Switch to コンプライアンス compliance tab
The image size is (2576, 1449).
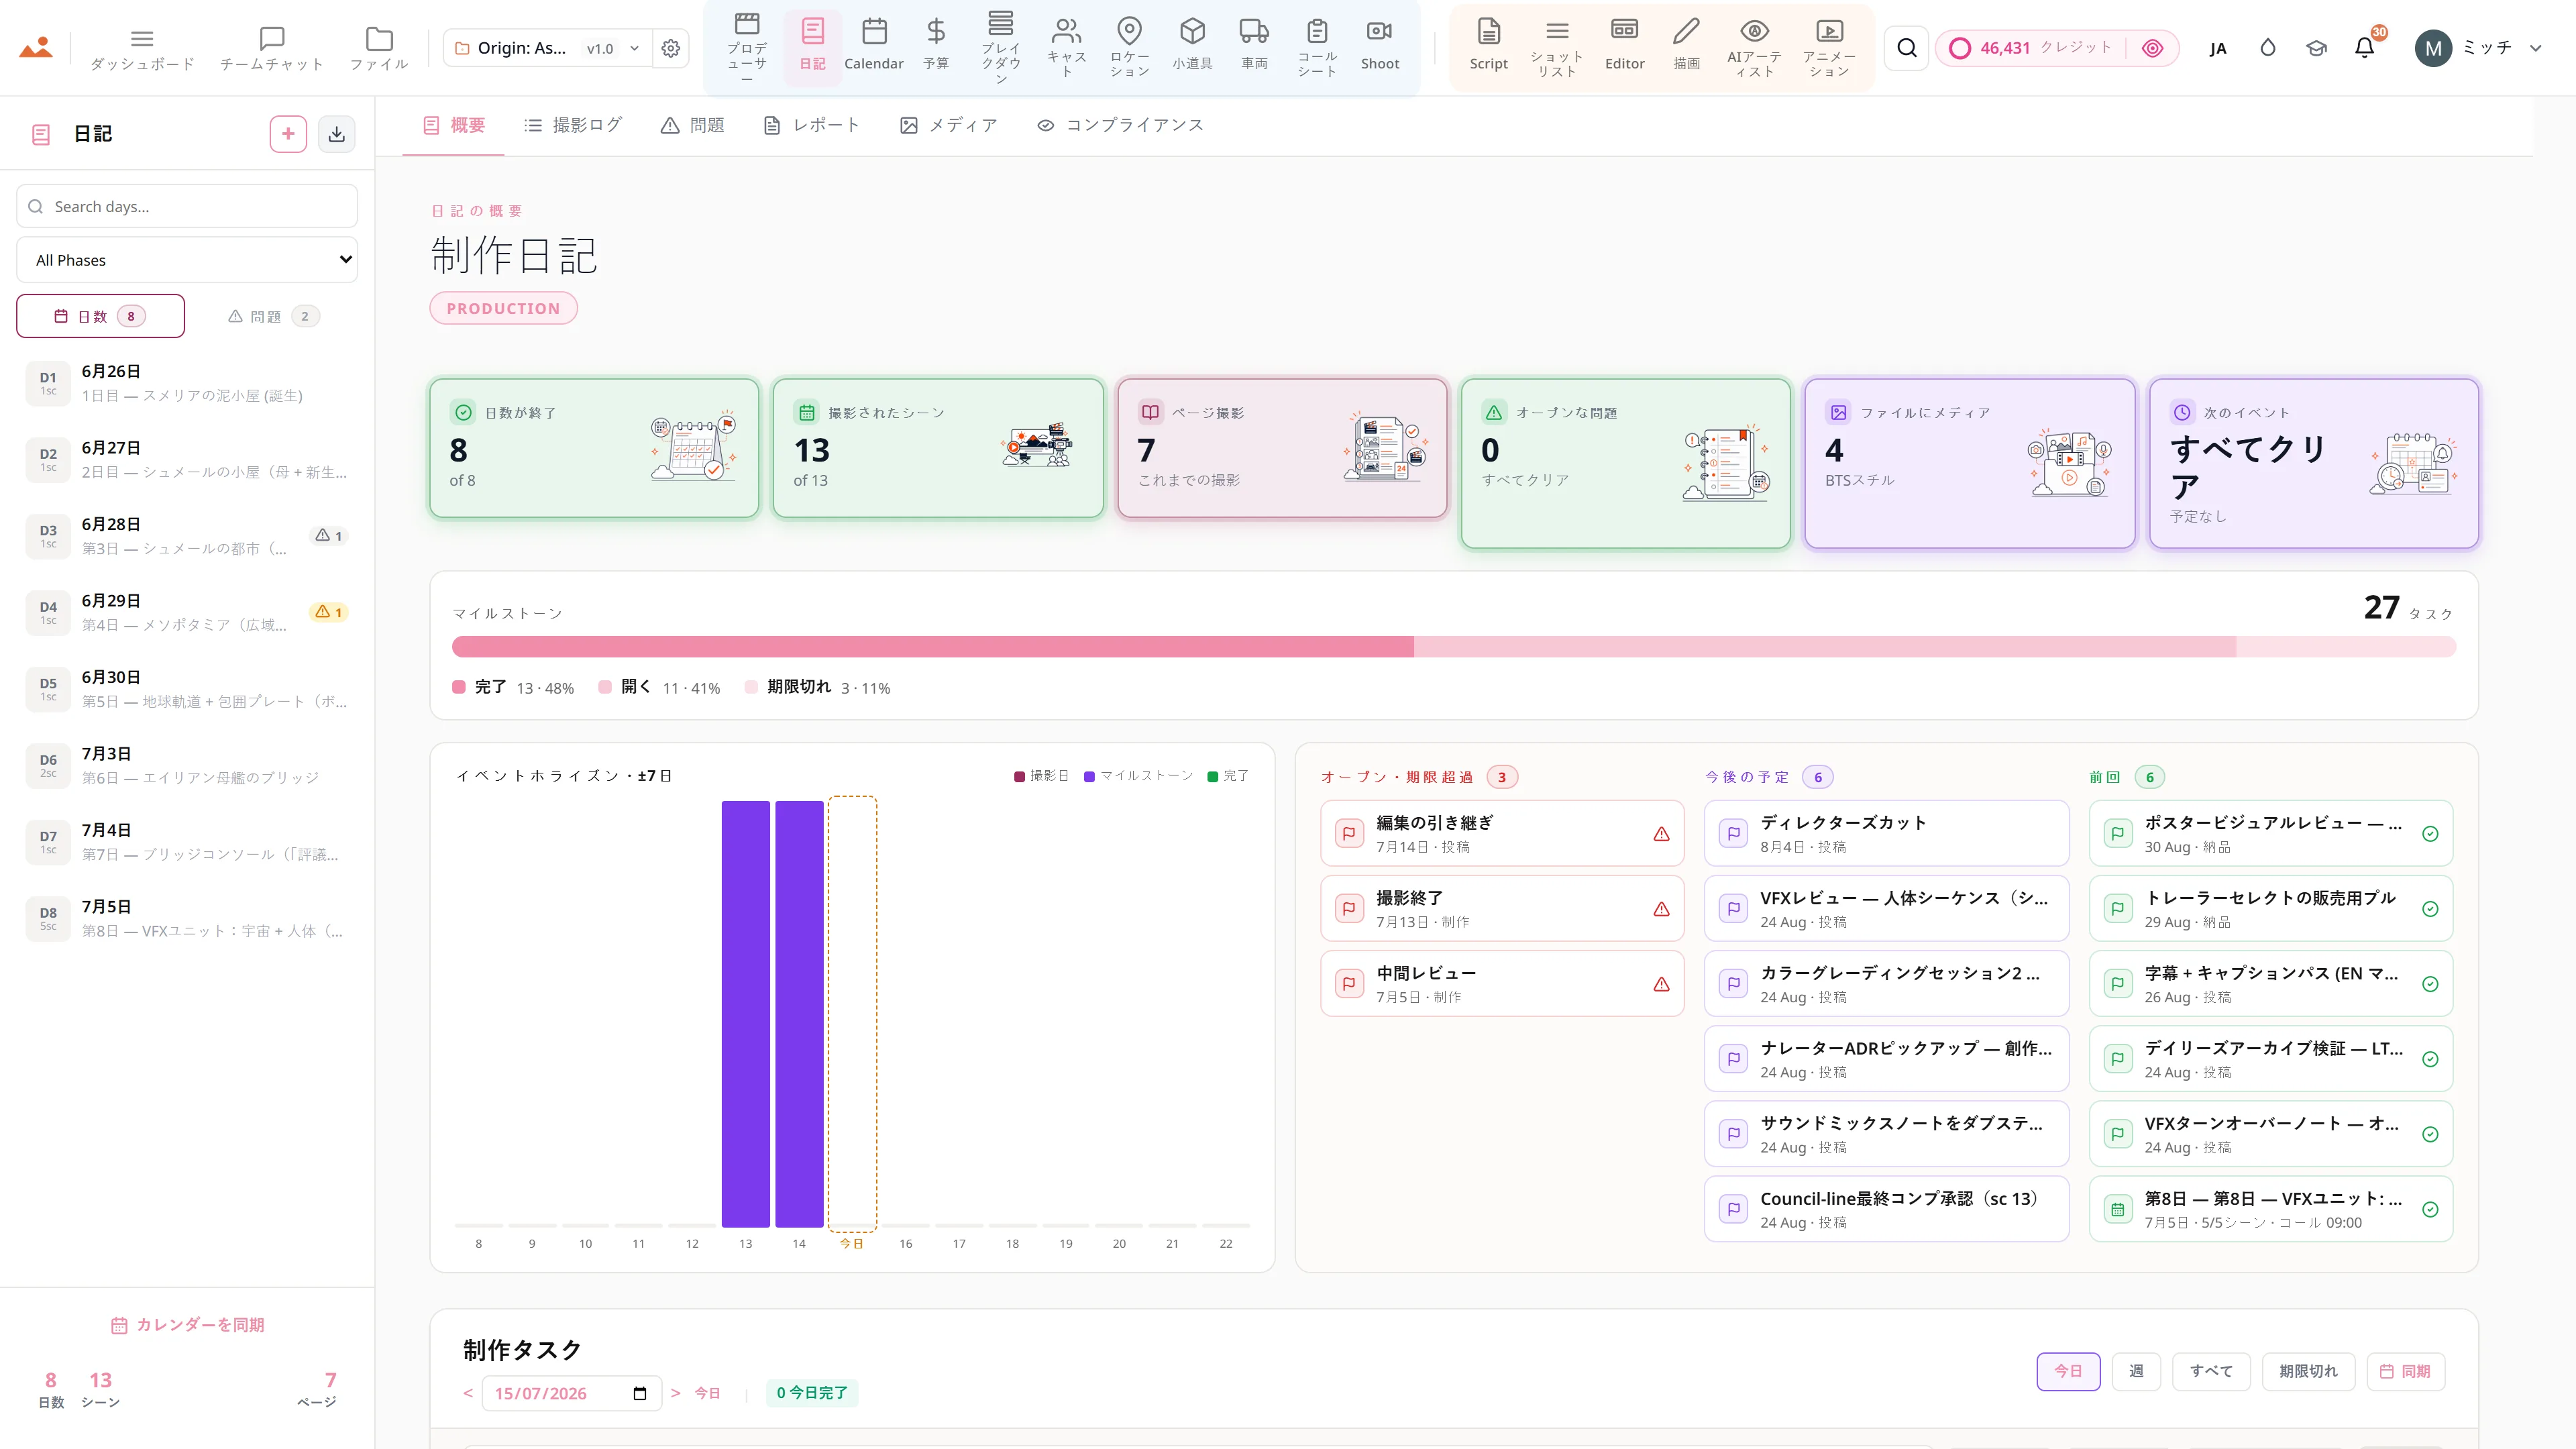[x=1120, y=125]
